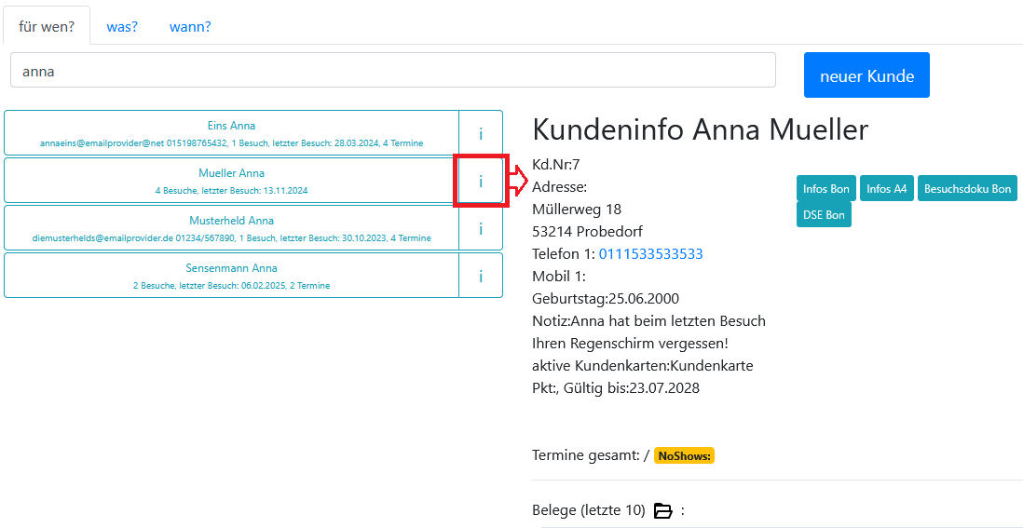
Task: Print customer info via 'Infos A4'
Action: point(886,189)
